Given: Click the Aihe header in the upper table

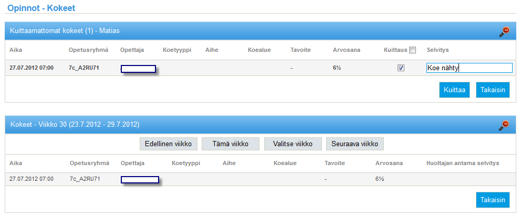Looking at the screenshot, I should [212, 50].
